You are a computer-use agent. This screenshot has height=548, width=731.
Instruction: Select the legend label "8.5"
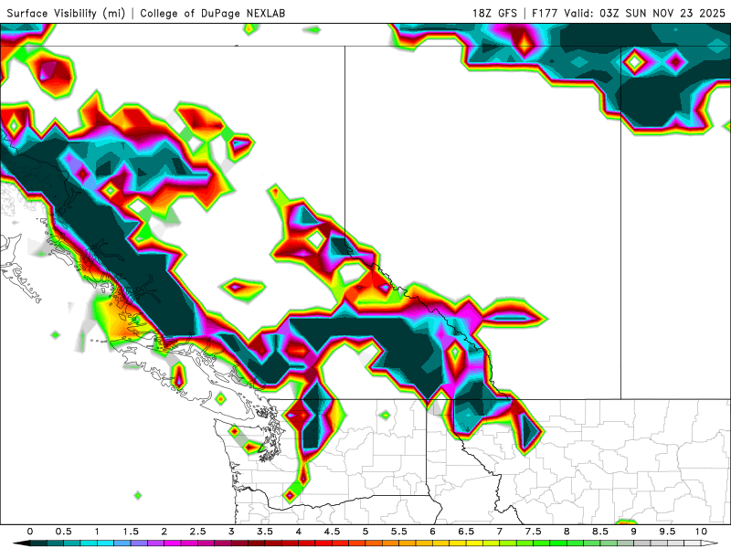point(600,532)
